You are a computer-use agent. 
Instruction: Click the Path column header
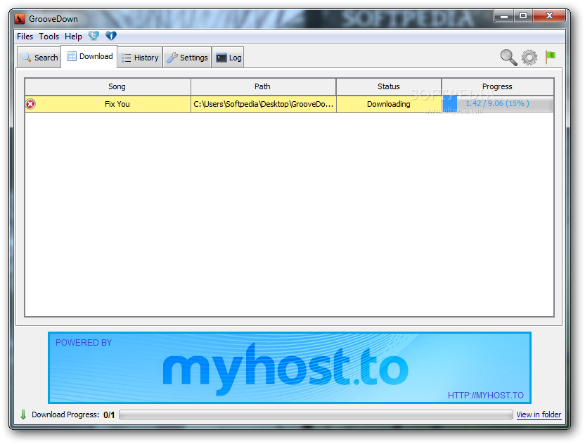tap(264, 86)
